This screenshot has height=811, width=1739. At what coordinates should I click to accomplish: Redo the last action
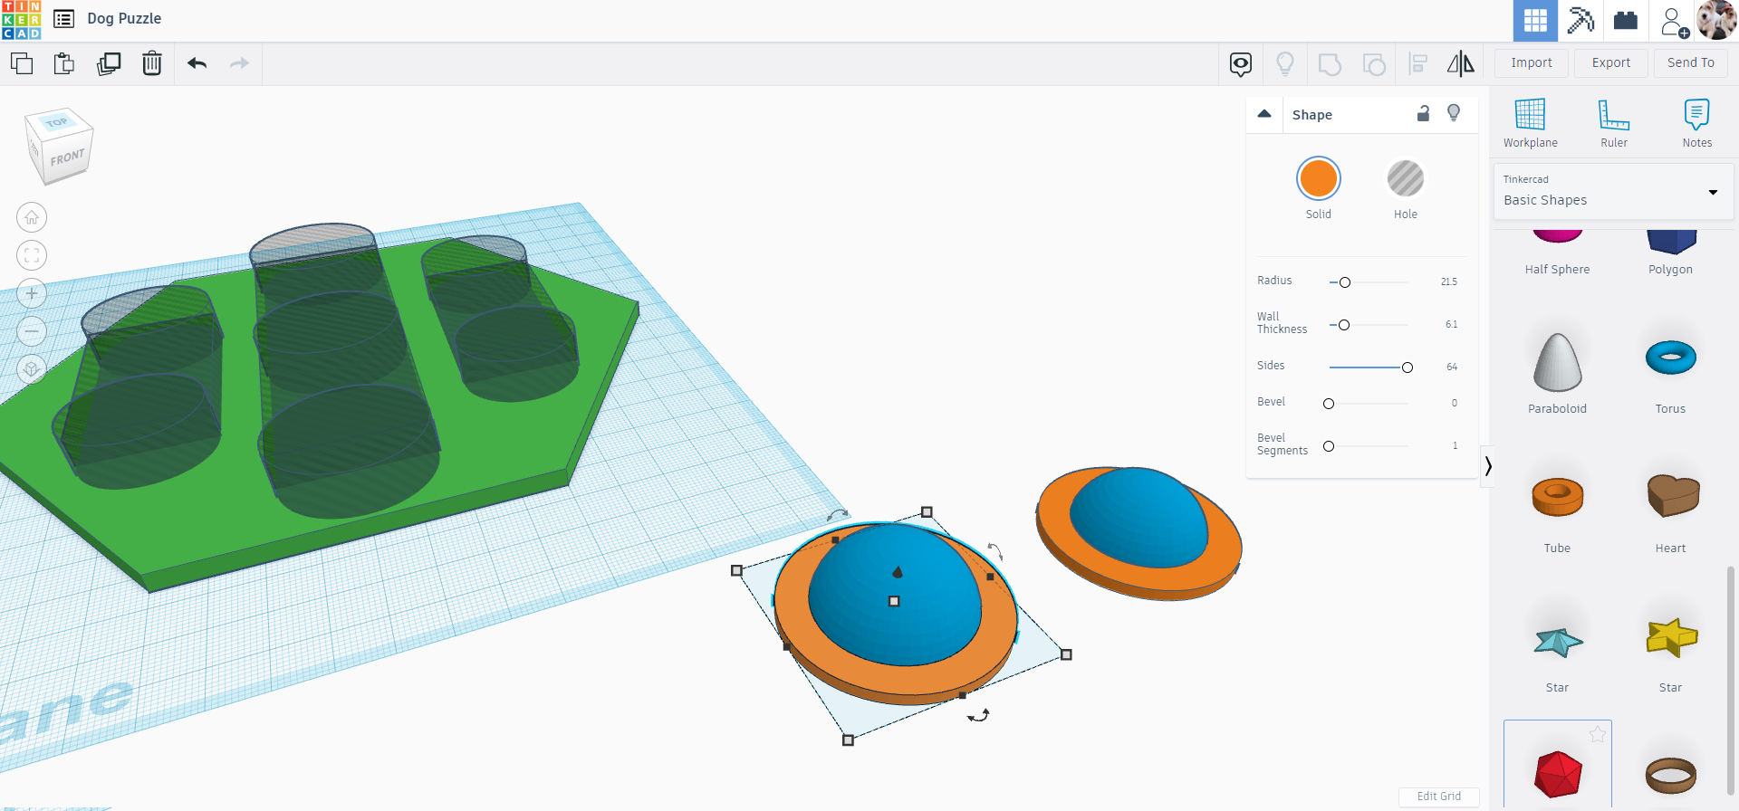[x=239, y=63]
